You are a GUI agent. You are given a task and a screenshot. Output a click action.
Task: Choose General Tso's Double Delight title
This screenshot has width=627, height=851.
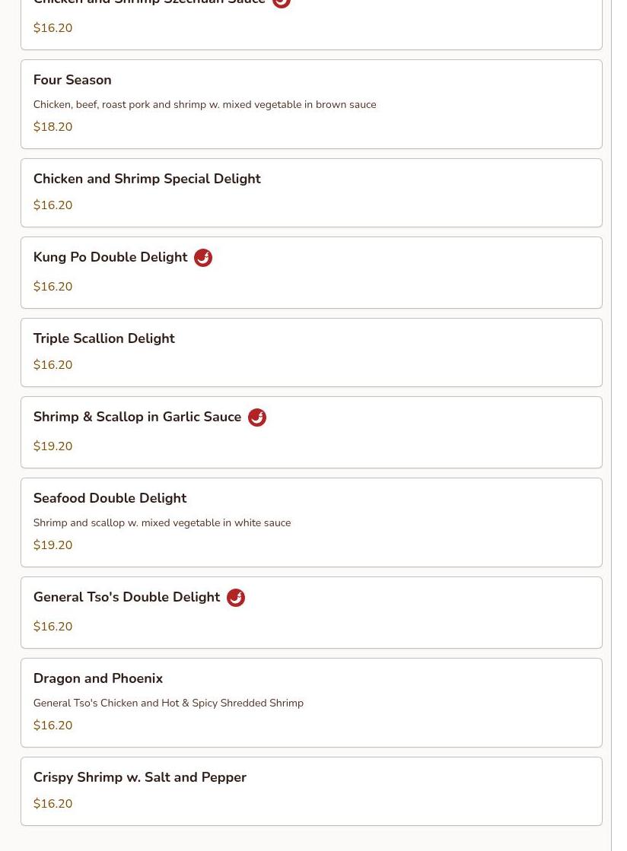point(126,598)
